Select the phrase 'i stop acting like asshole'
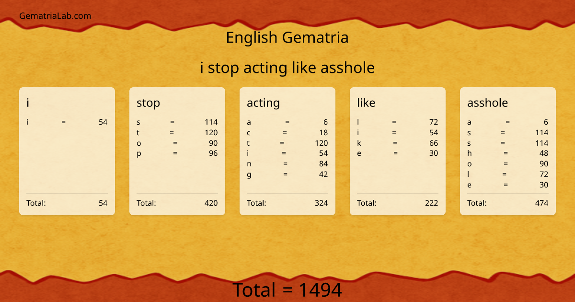This screenshot has height=302, width=575. point(287,68)
